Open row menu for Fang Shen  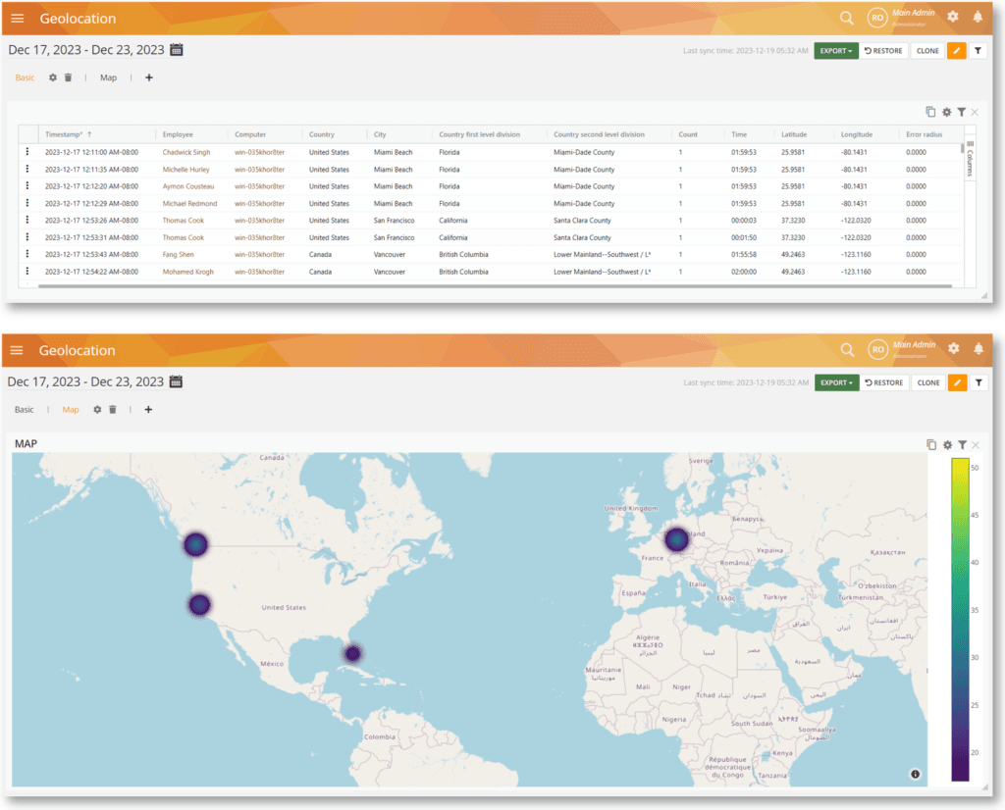pyautogui.click(x=26, y=254)
